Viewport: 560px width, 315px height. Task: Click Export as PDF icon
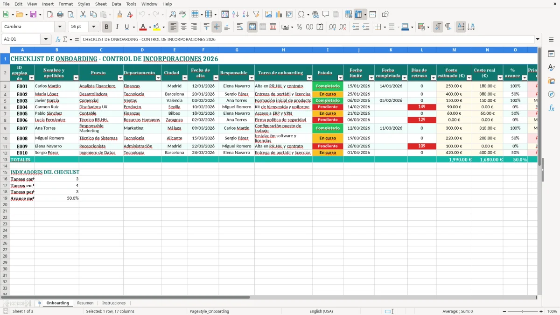50,14
